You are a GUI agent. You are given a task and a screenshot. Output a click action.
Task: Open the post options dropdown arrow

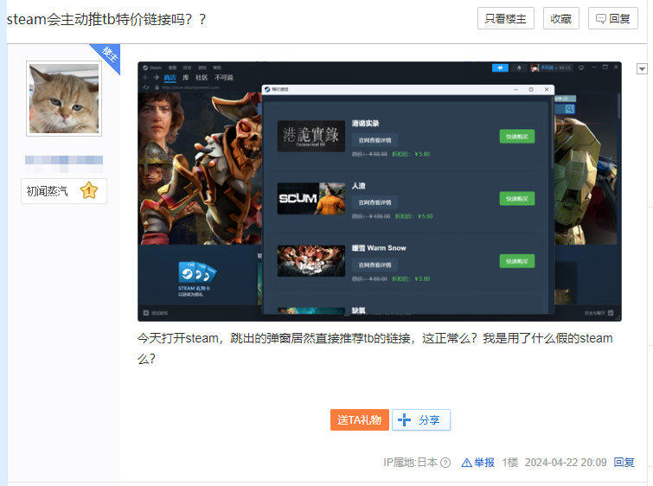coord(642,68)
